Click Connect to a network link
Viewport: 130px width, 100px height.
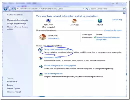coord(52,57)
